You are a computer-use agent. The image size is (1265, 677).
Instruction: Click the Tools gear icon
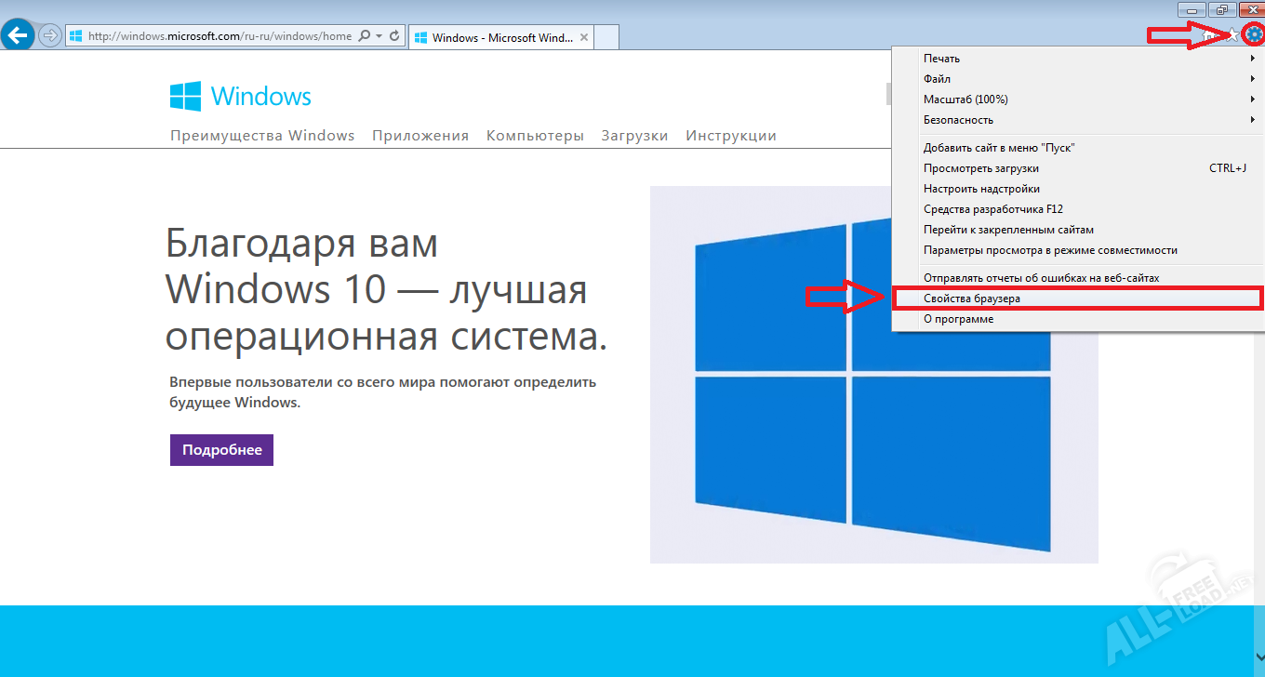point(1254,34)
